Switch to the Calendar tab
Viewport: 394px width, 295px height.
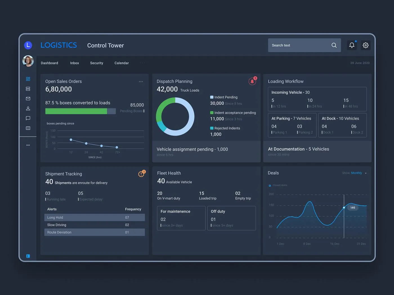coord(122,63)
